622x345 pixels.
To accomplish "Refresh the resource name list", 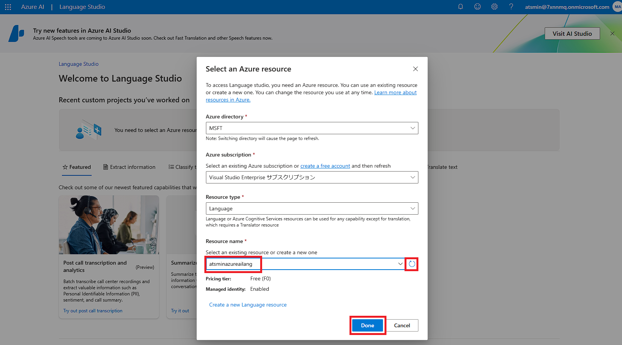I will click(412, 264).
